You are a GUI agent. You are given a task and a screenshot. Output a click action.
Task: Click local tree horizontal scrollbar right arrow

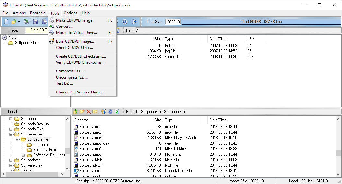coord(62,174)
